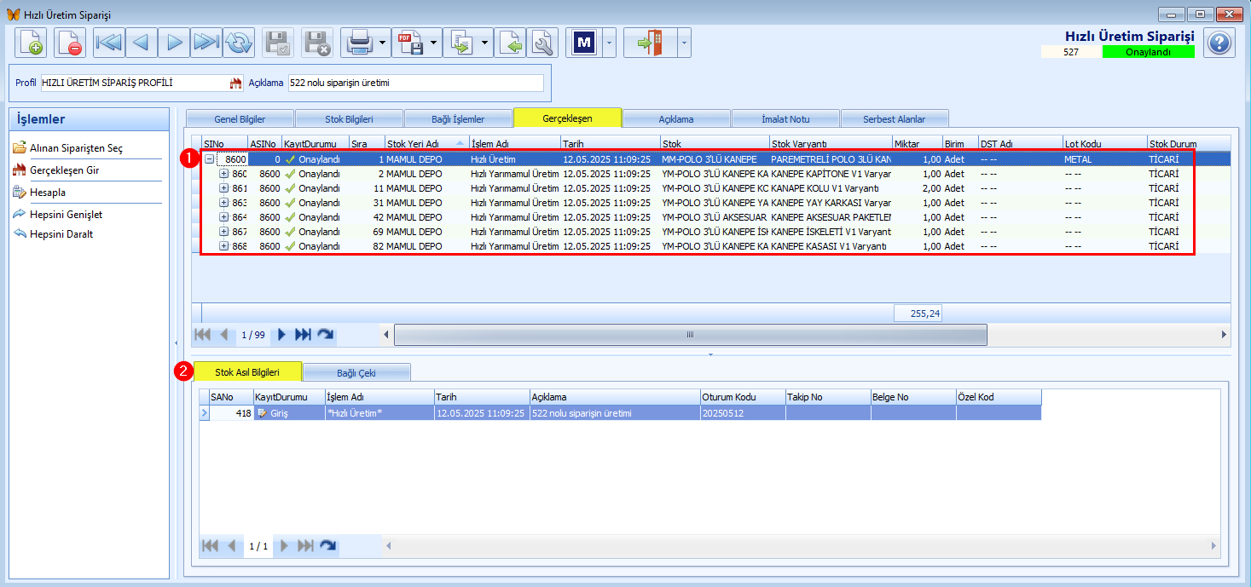
Task: Expand the KANEPE YAY KARKASI row
Action: coord(224,203)
